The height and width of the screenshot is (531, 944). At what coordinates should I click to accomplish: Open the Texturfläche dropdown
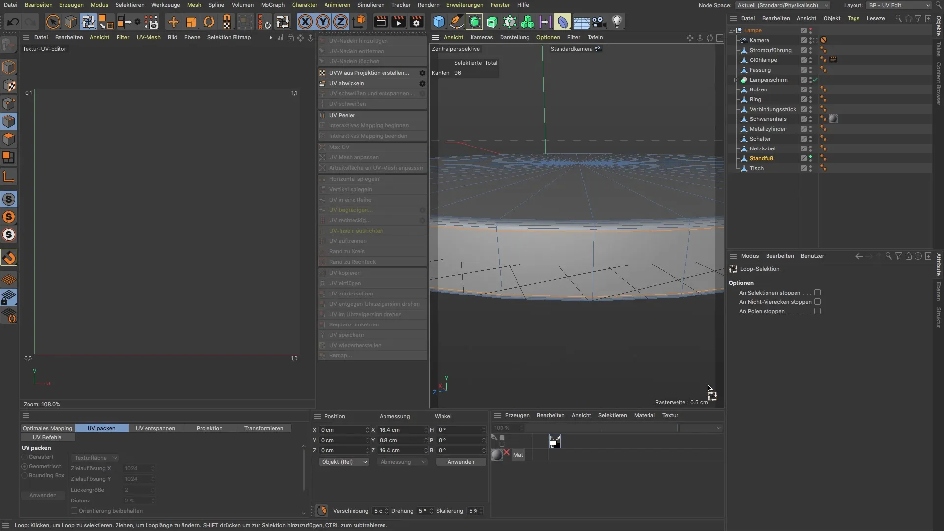pos(95,458)
